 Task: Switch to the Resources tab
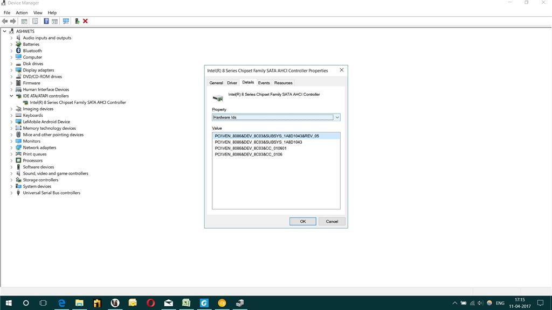[x=284, y=83]
